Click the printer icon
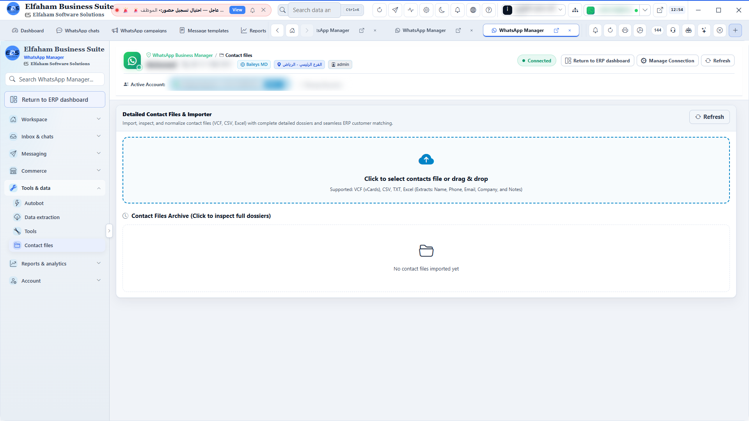The width and height of the screenshot is (749, 421). point(625,30)
